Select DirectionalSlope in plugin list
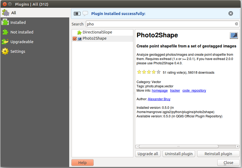242x168 pixels. pyautogui.click(x=102, y=32)
